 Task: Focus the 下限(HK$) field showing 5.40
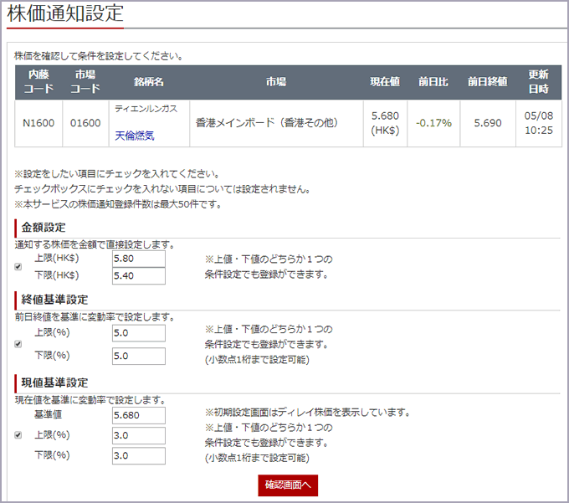point(139,276)
